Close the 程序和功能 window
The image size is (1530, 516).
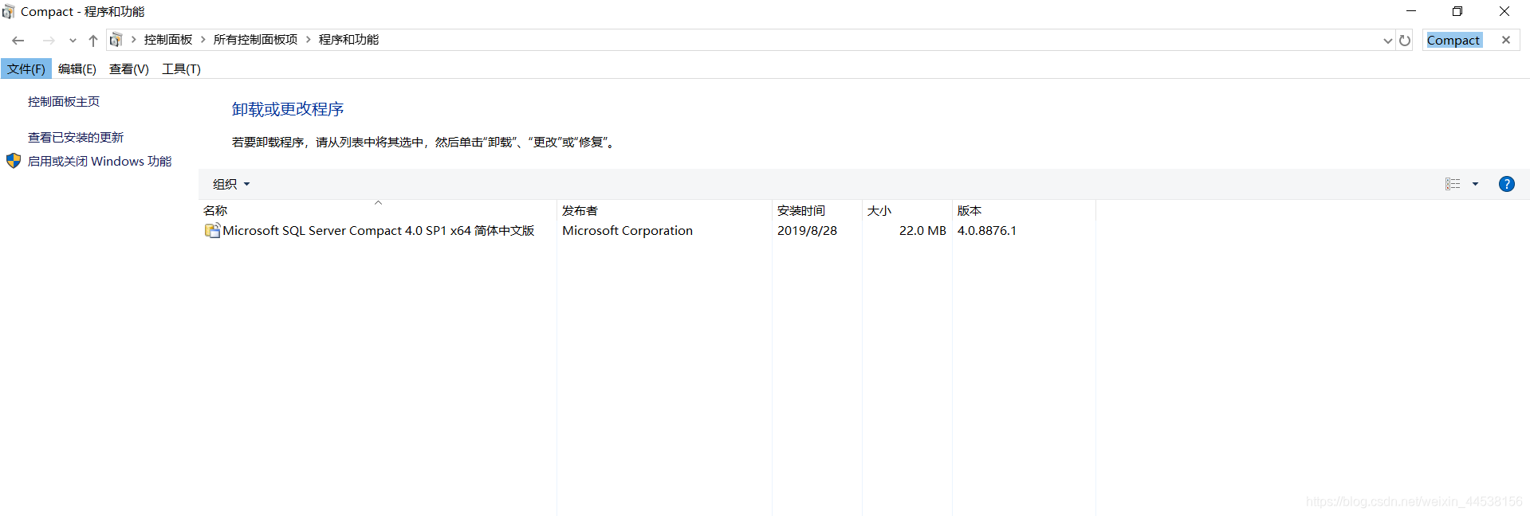coord(1504,11)
